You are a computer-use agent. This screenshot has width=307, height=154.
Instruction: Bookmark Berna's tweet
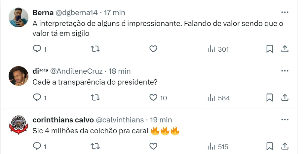point(270,49)
